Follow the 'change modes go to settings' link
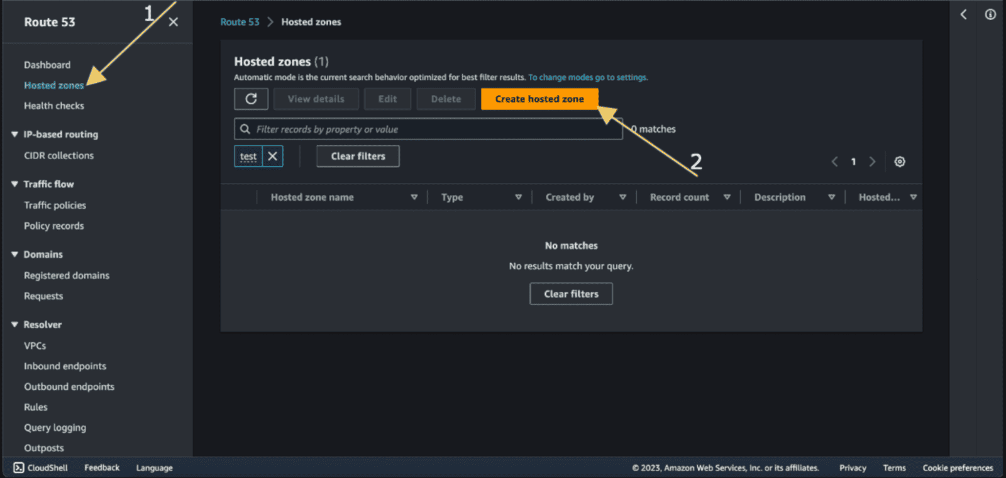 588,77
